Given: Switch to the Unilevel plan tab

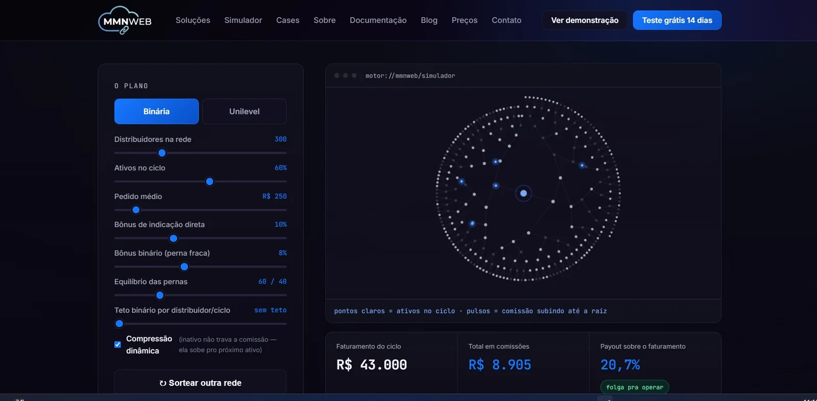Looking at the screenshot, I should (x=245, y=111).
